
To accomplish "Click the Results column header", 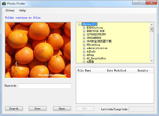I will pos(143,70).
